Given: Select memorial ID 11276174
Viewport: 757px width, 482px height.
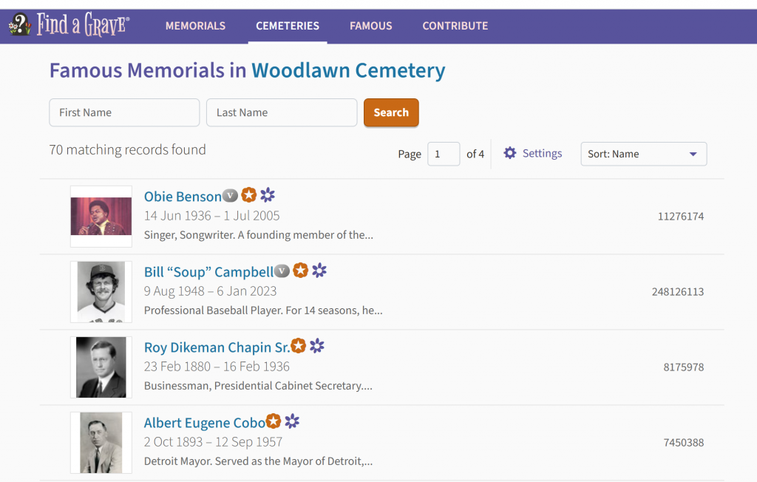Looking at the screenshot, I should 681,217.
